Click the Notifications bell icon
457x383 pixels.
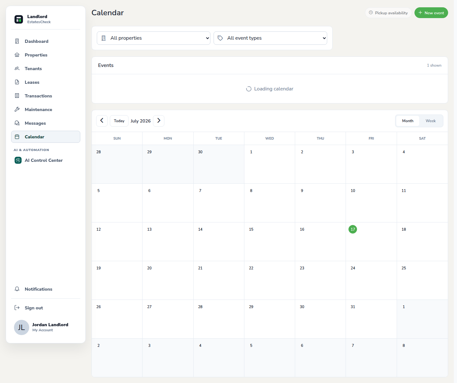pyautogui.click(x=17, y=289)
